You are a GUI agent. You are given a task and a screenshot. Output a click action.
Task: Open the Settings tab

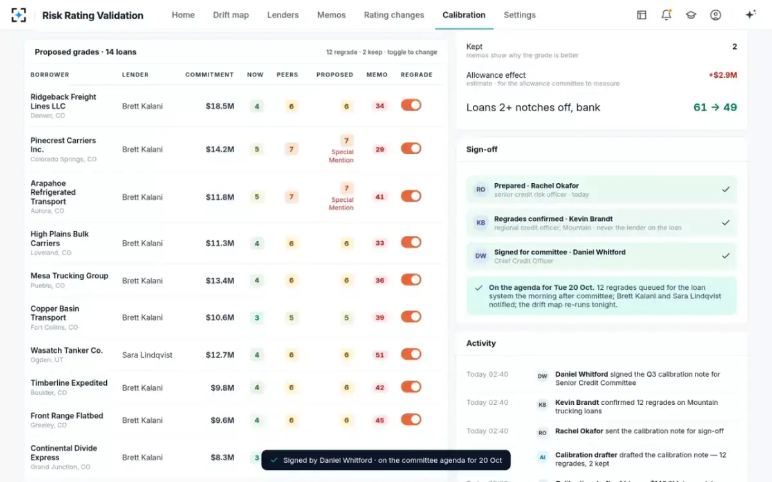[x=520, y=15]
